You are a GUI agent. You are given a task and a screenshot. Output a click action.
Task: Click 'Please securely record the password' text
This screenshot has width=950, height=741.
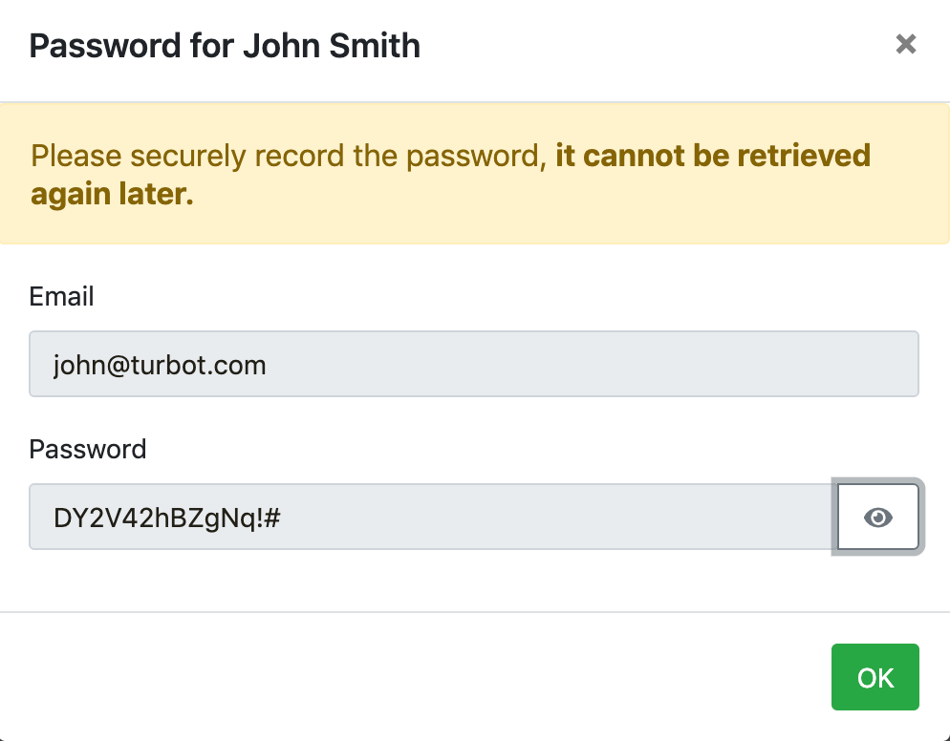[285, 157]
